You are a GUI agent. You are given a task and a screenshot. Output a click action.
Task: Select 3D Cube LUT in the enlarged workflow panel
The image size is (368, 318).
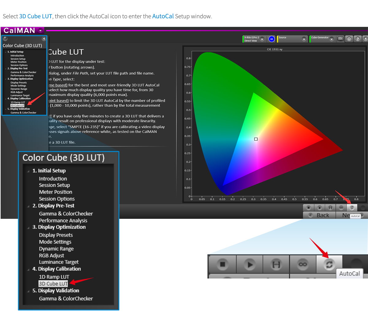(x=53, y=284)
